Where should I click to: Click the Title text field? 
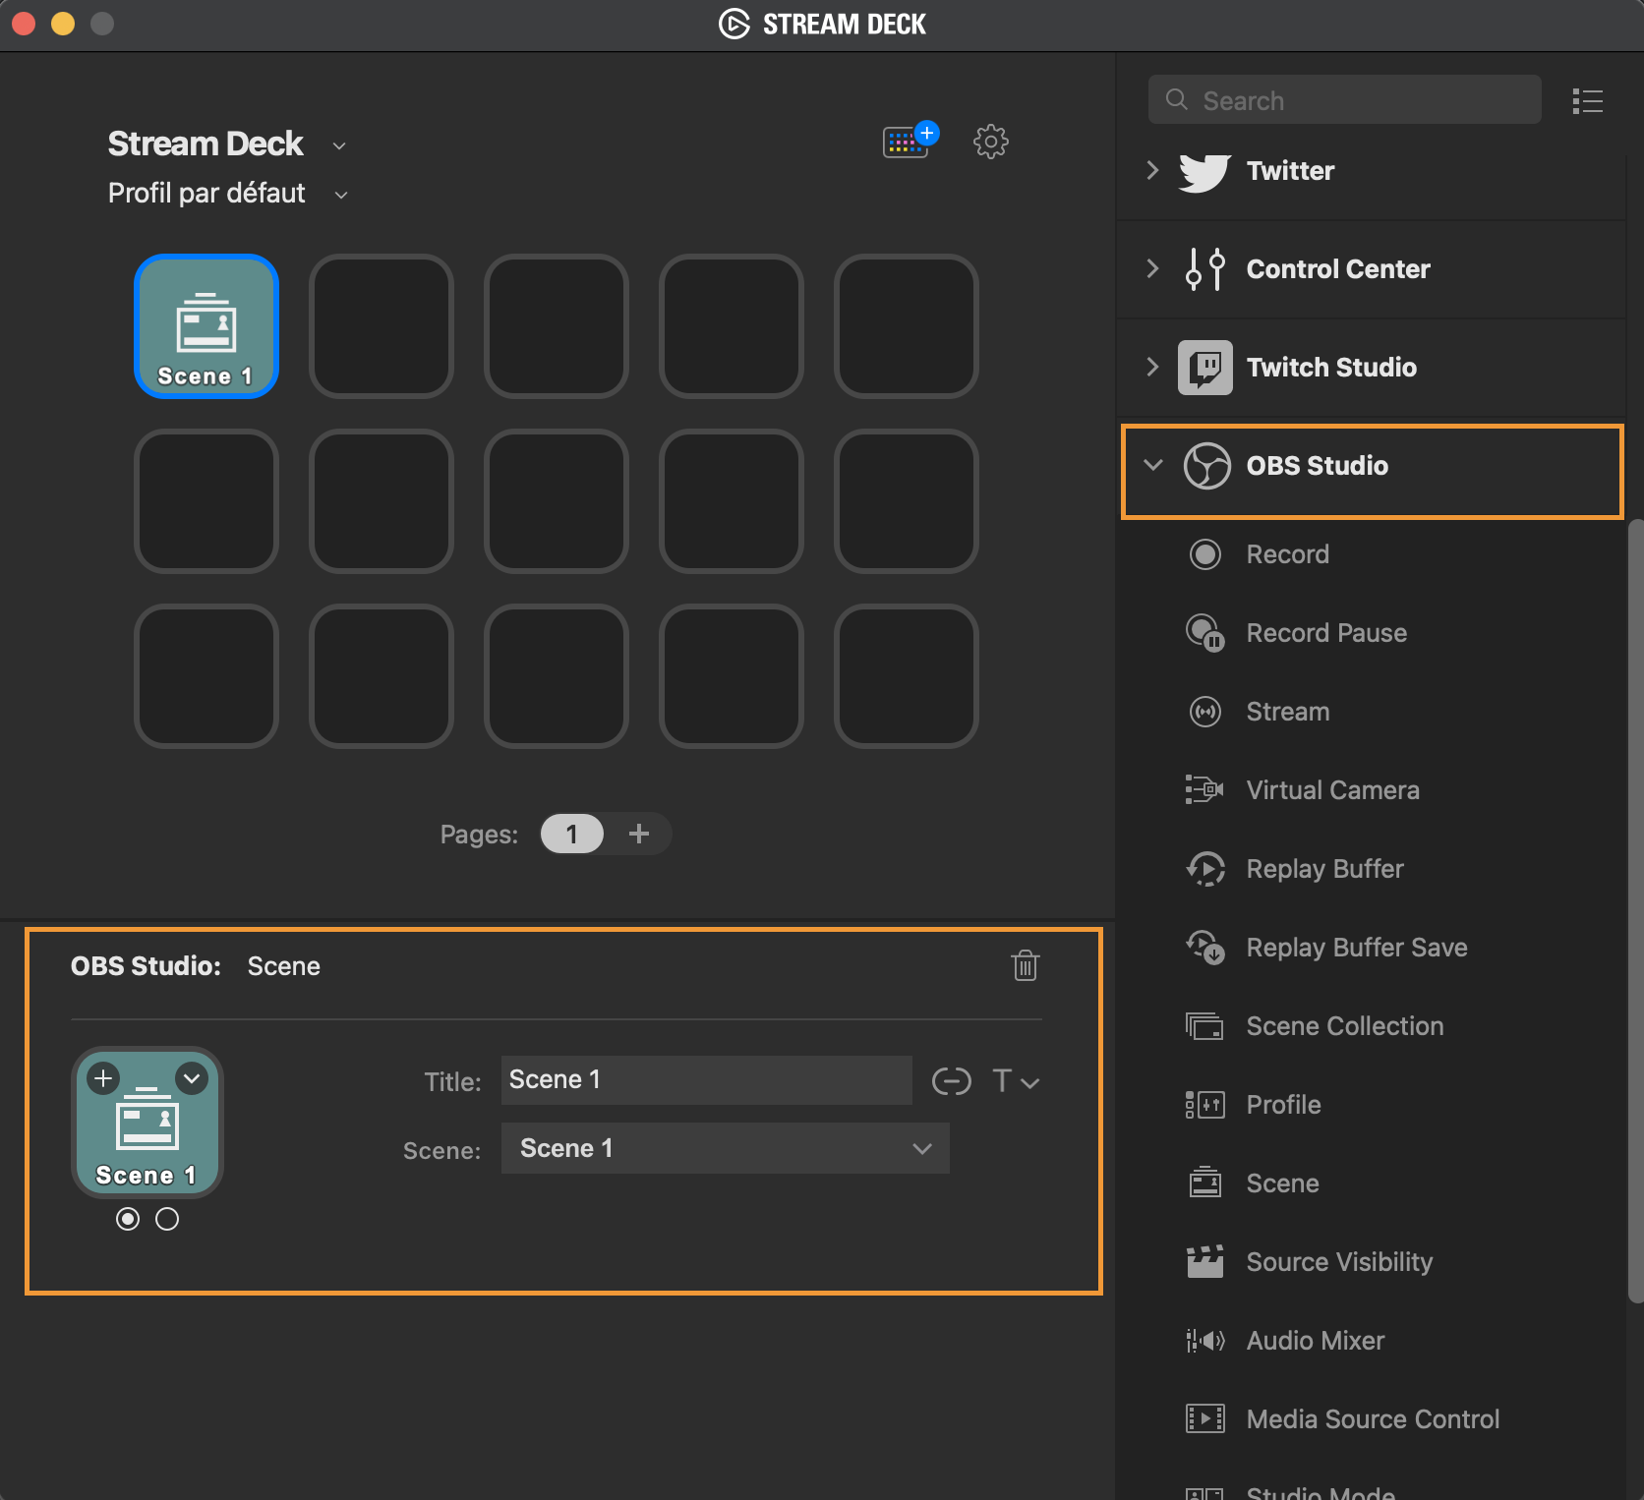pyautogui.click(x=706, y=1080)
